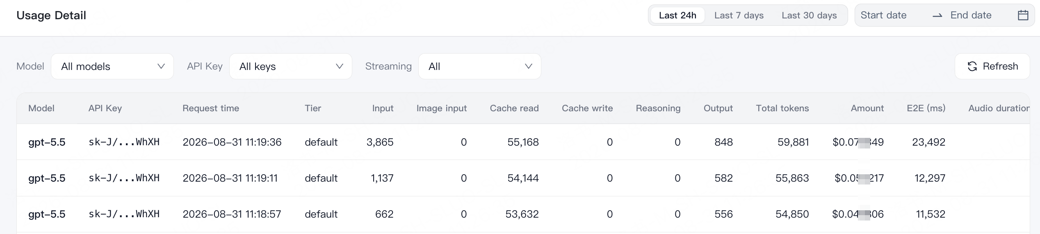This screenshot has height=234, width=1040.
Task: Select the Last 24h range
Action: 677,15
